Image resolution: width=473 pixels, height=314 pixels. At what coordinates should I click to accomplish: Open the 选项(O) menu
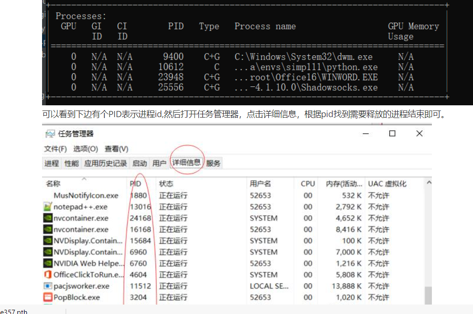click(x=86, y=149)
